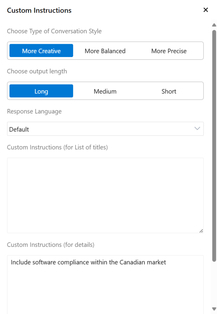Focus the Custom Instructions for List of titles field
This screenshot has height=314, width=217.
[x=105, y=195]
